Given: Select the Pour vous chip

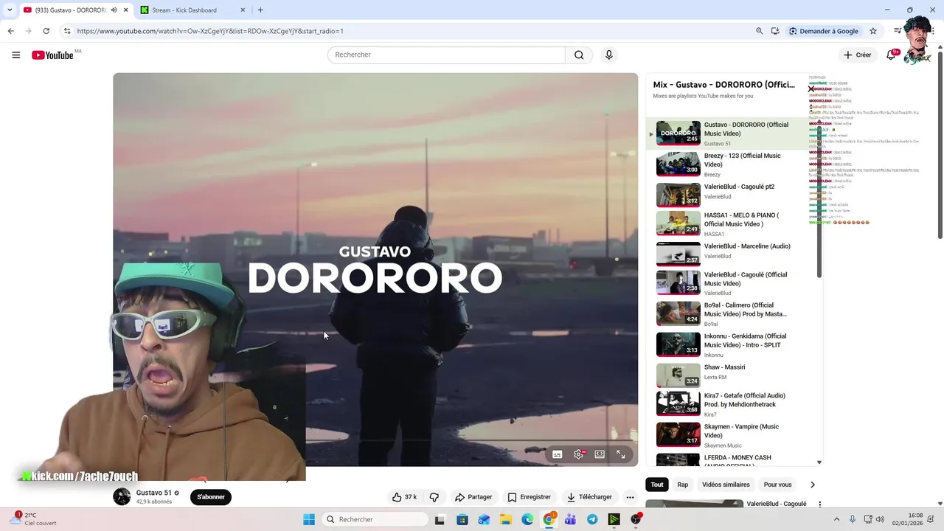Looking at the screenshot, I should click(x=777, y=485).
